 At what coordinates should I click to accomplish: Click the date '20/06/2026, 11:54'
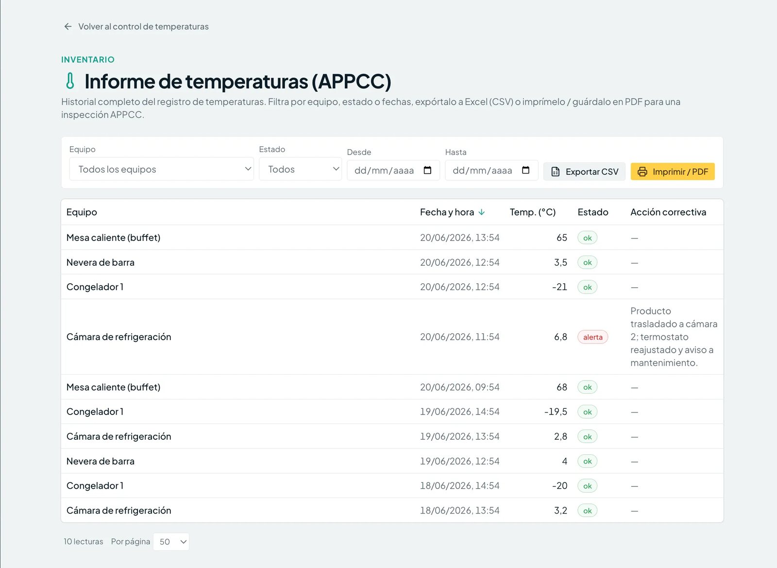459,337
